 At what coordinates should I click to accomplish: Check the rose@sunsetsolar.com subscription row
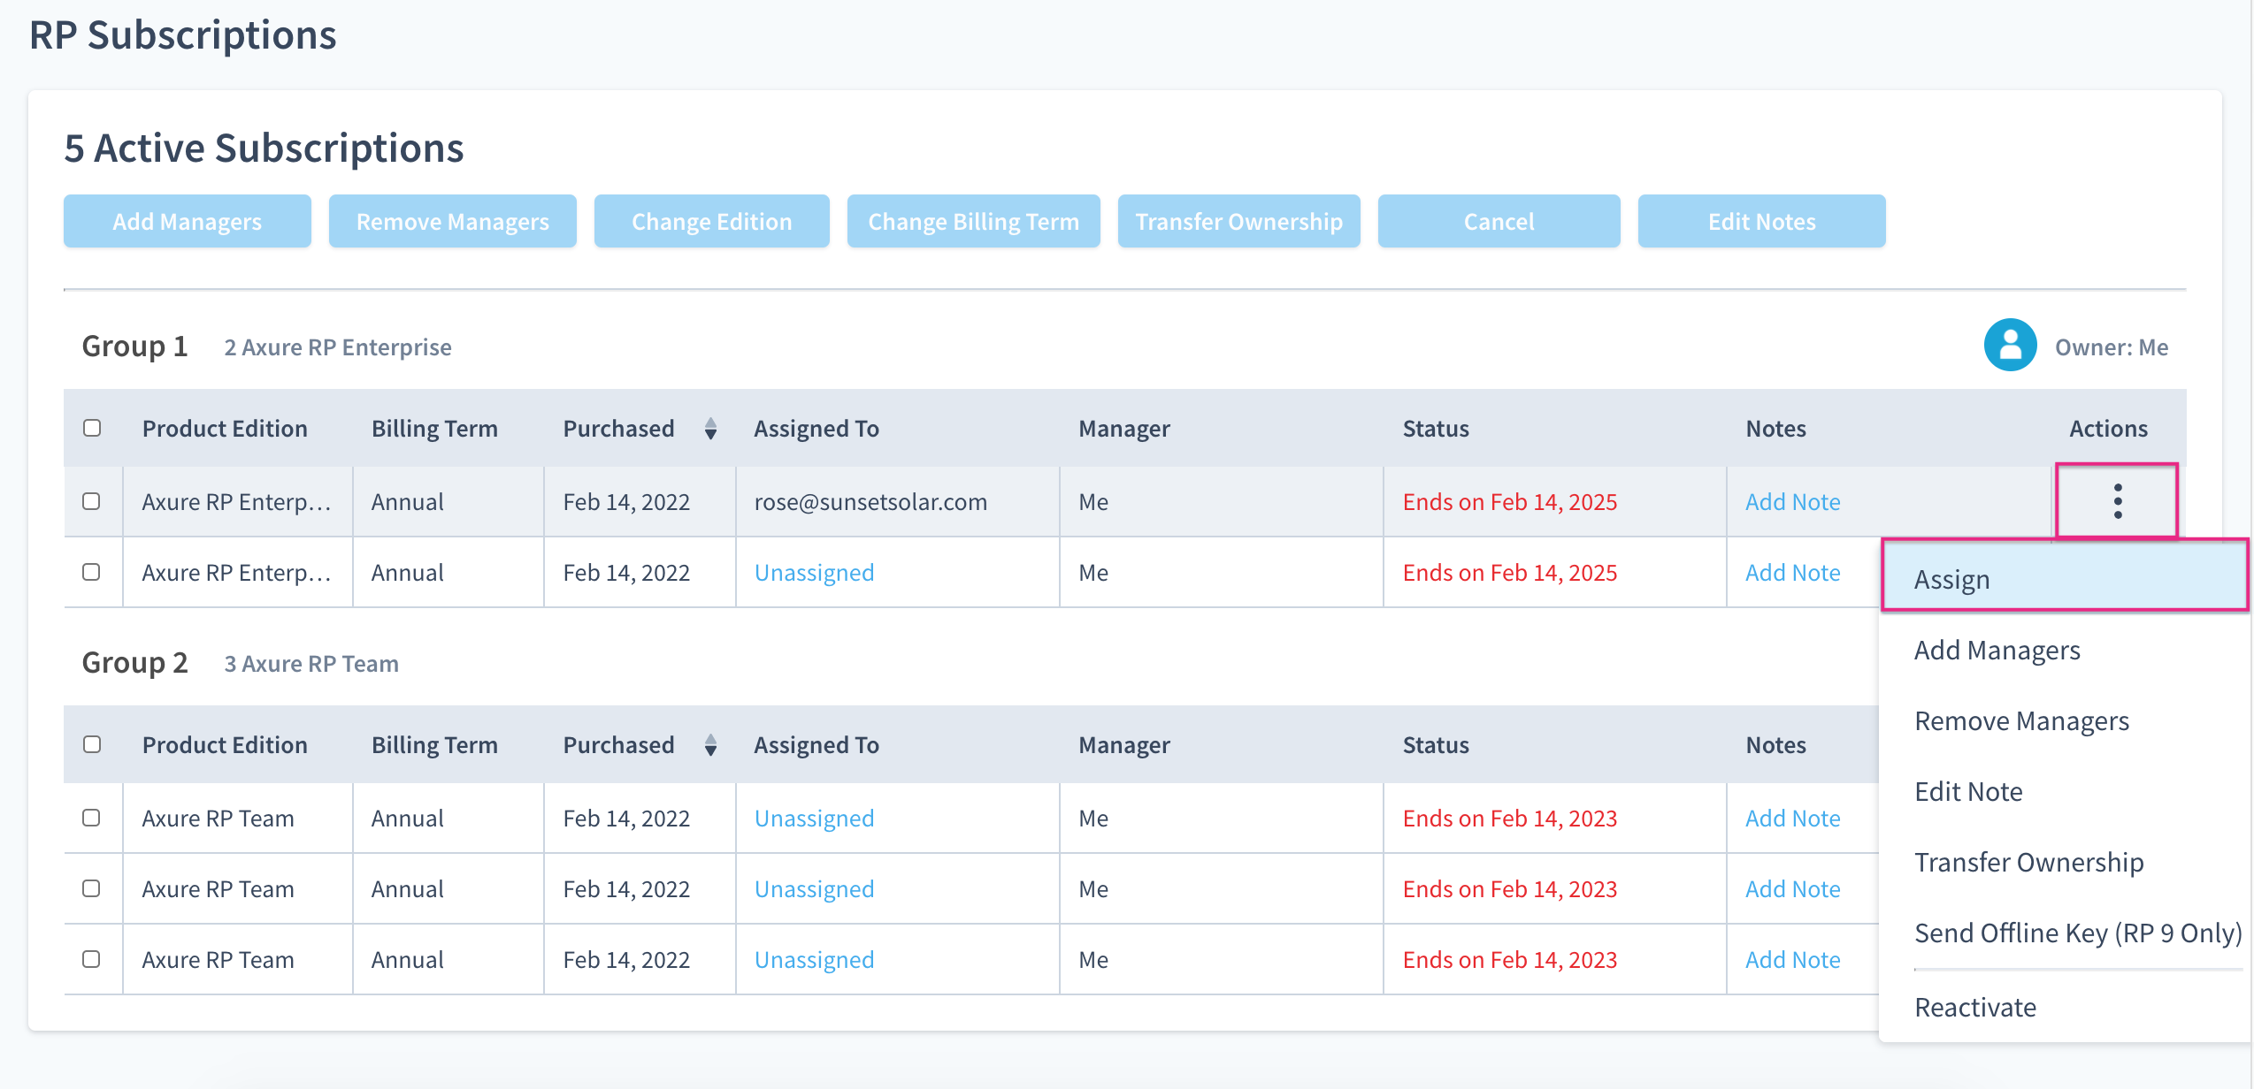93,501
